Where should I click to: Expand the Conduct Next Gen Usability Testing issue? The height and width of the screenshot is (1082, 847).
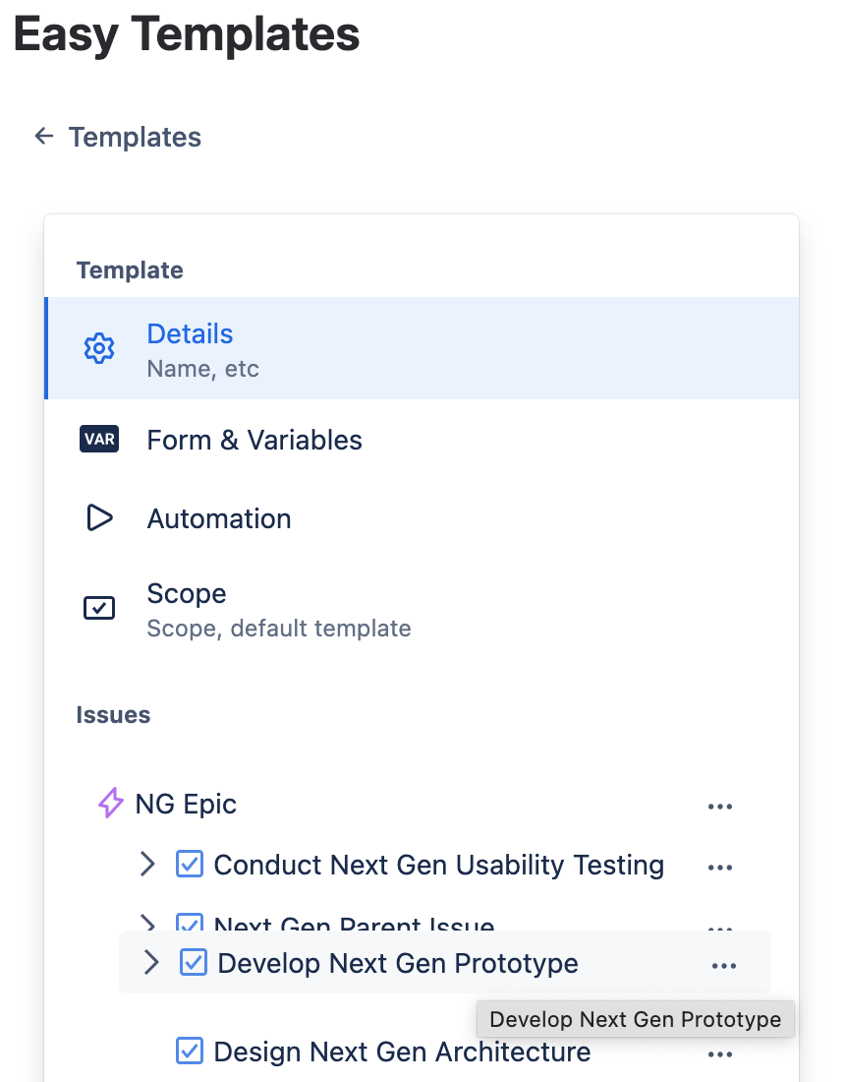(147, 865)
